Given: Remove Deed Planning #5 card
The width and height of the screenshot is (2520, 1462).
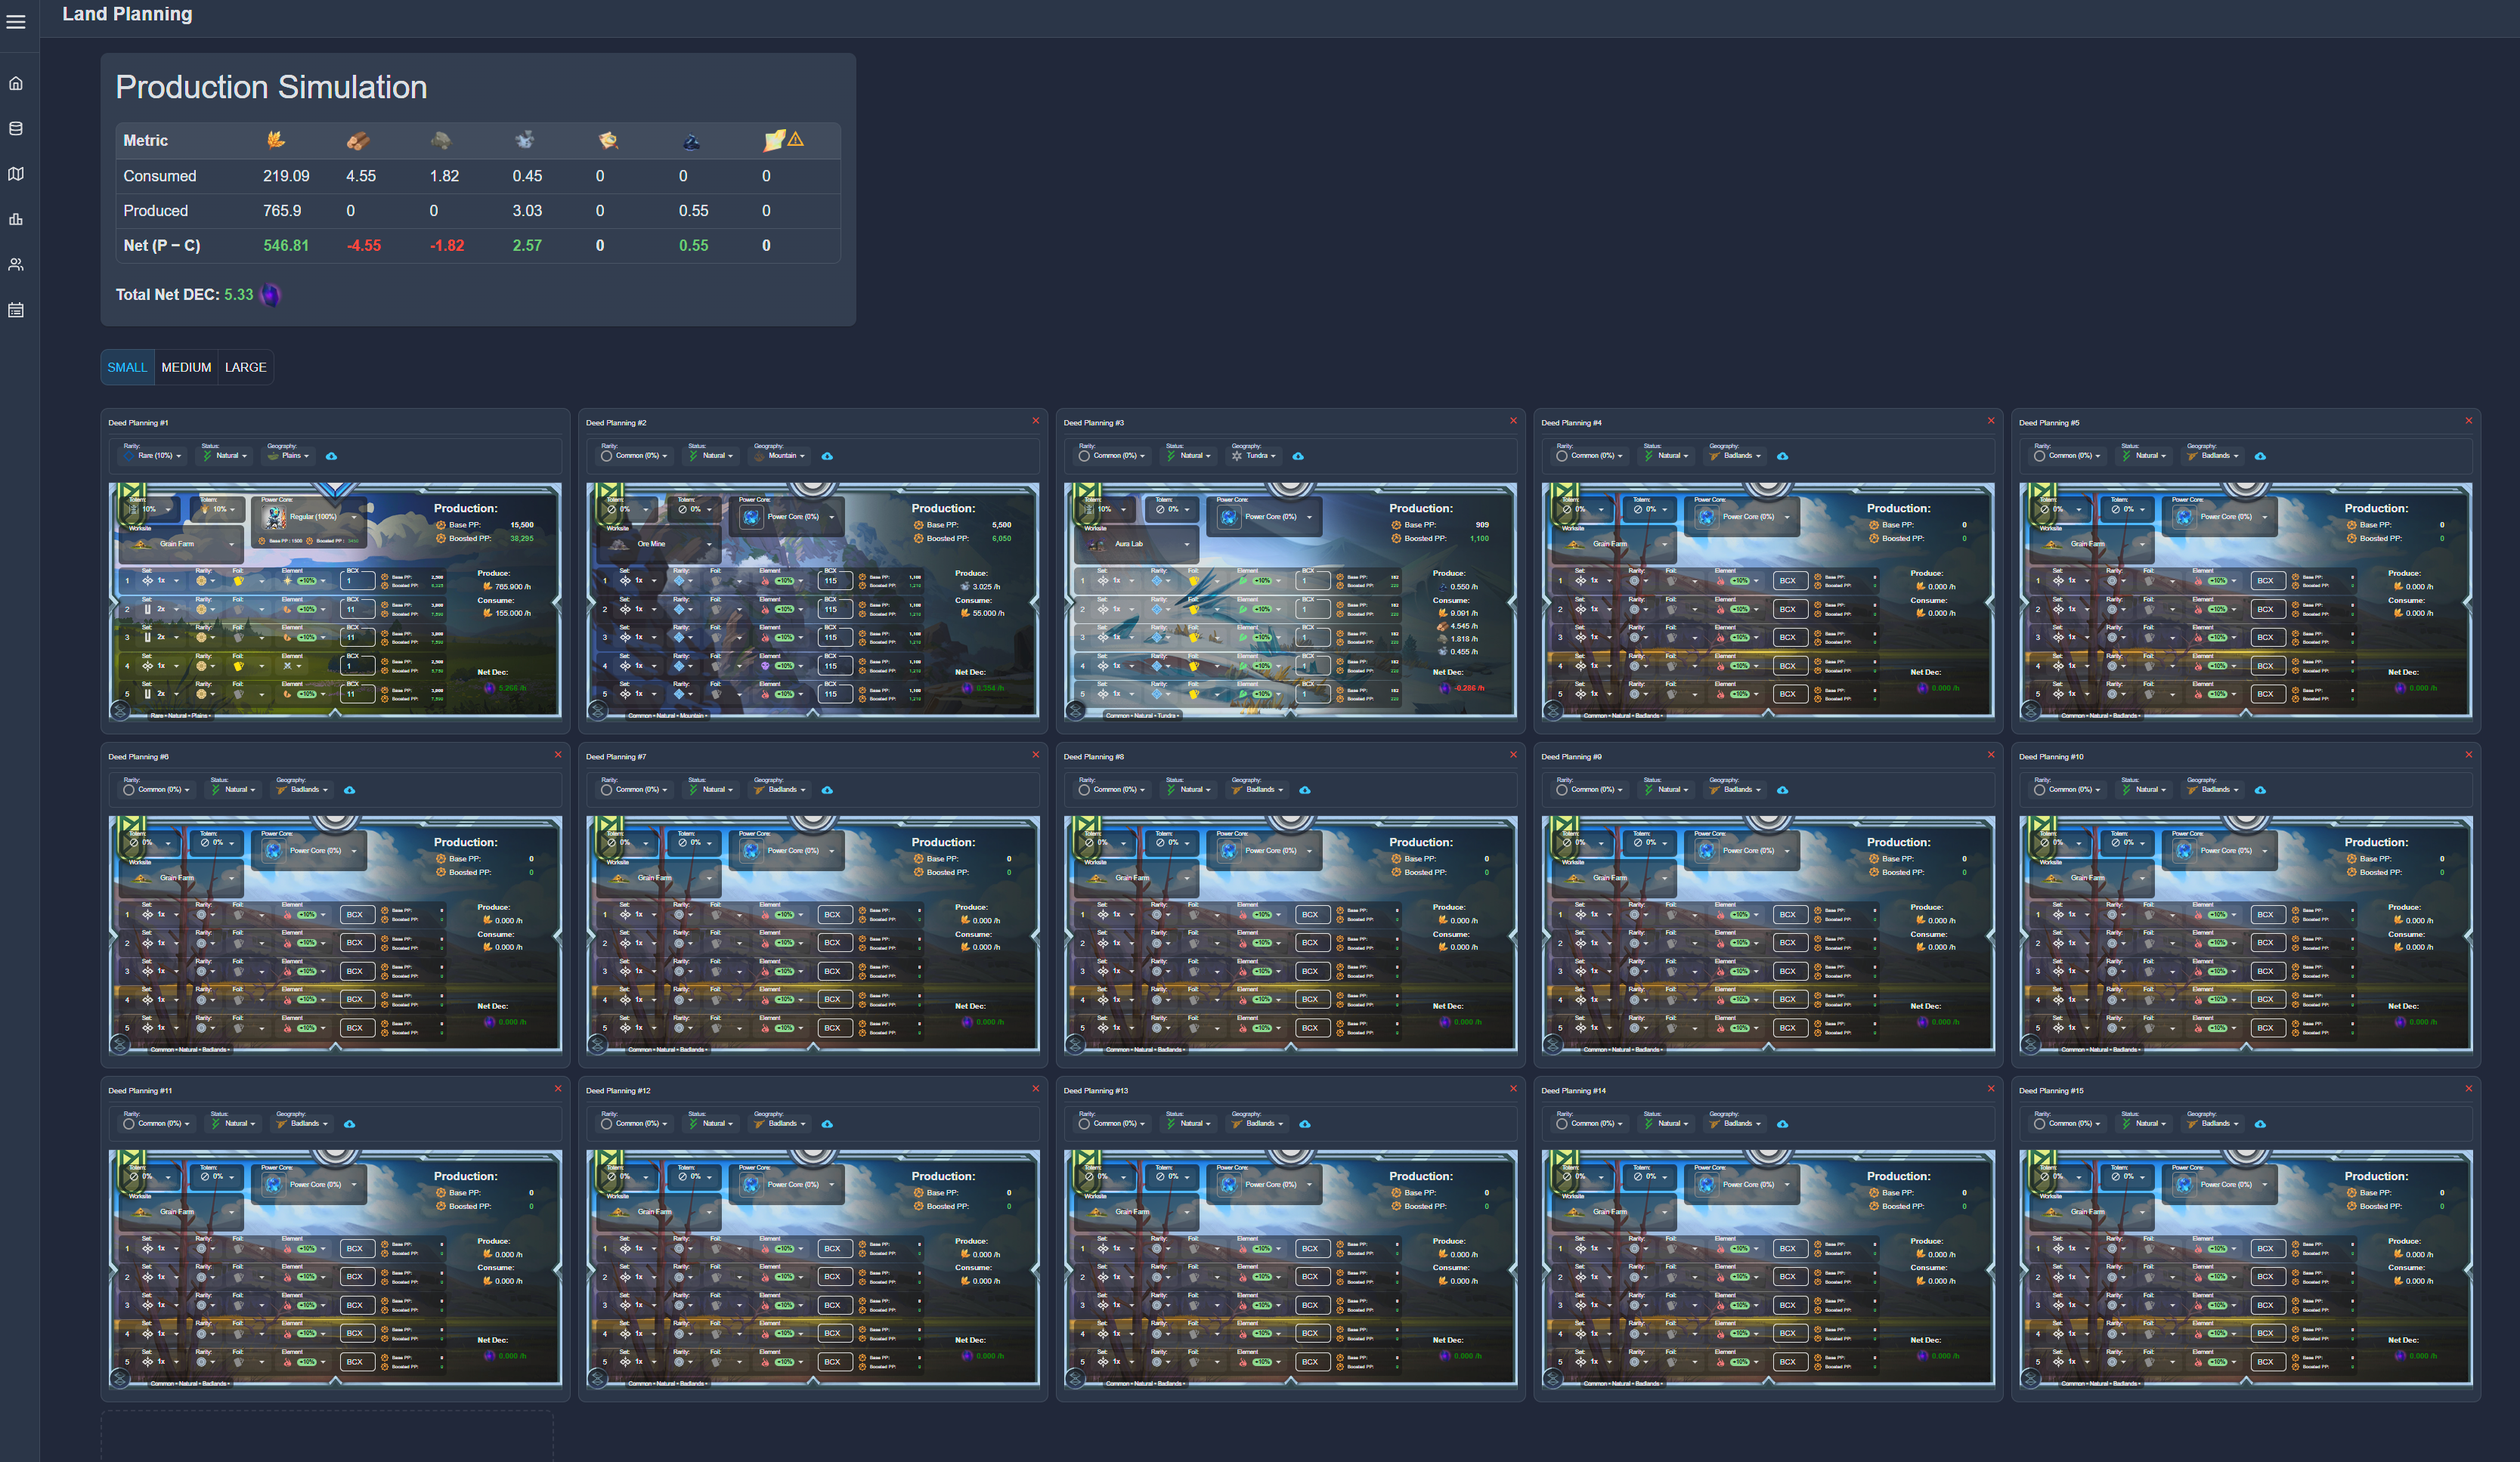Looking at the screenshot, I should click(2468, 421).
